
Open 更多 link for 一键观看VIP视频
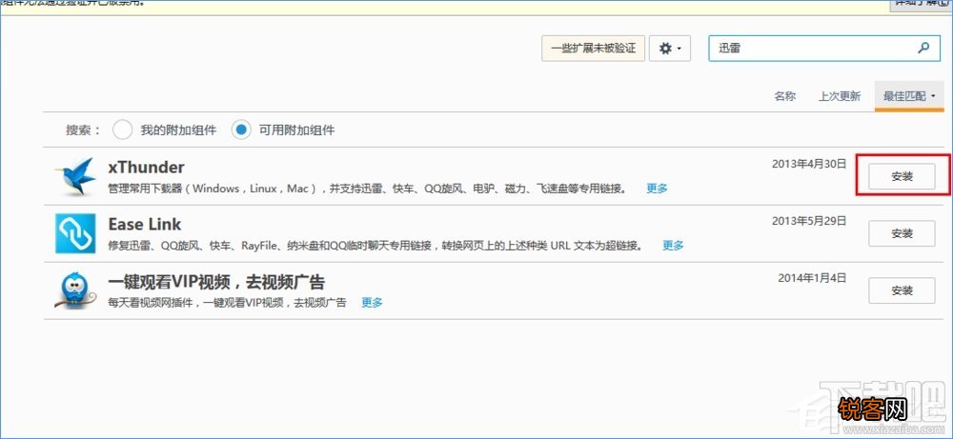pos(372,303)
